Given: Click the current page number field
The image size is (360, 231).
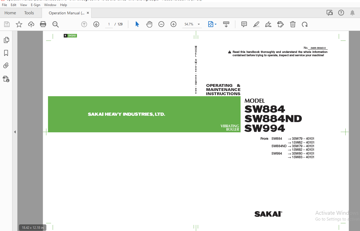Looking at the screenshot, I should coord(109,24).
